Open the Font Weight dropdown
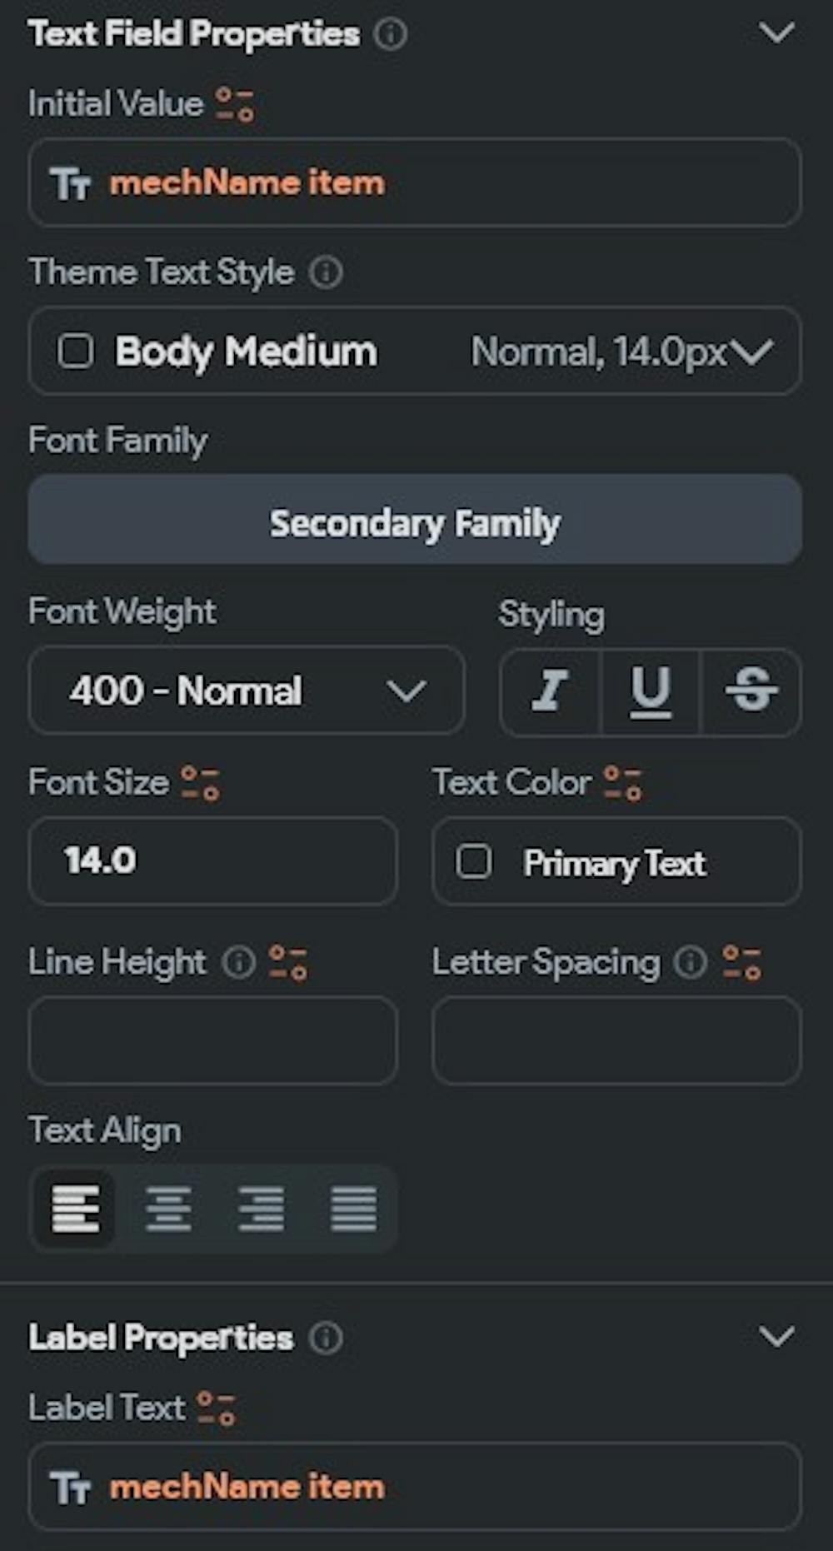The height and width of the screenshot is (1551, 833). tap(247, 691)
